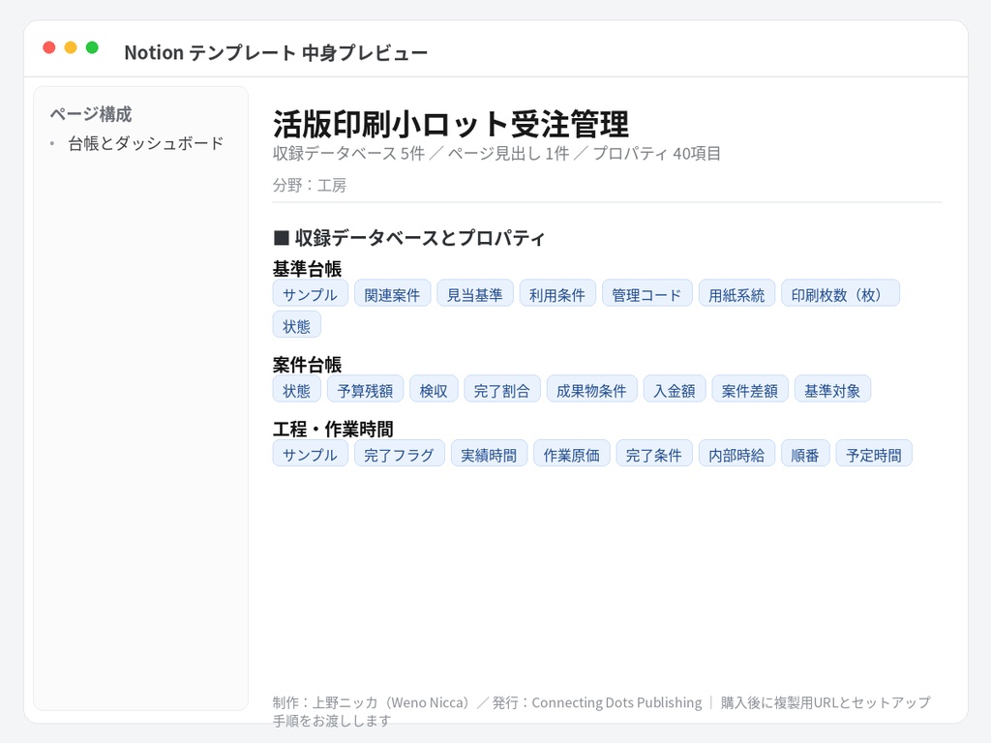Click the 収録データベースとプロパティ section heading
The height and width of the screenshot is (743, 991).
coord(409,238)
